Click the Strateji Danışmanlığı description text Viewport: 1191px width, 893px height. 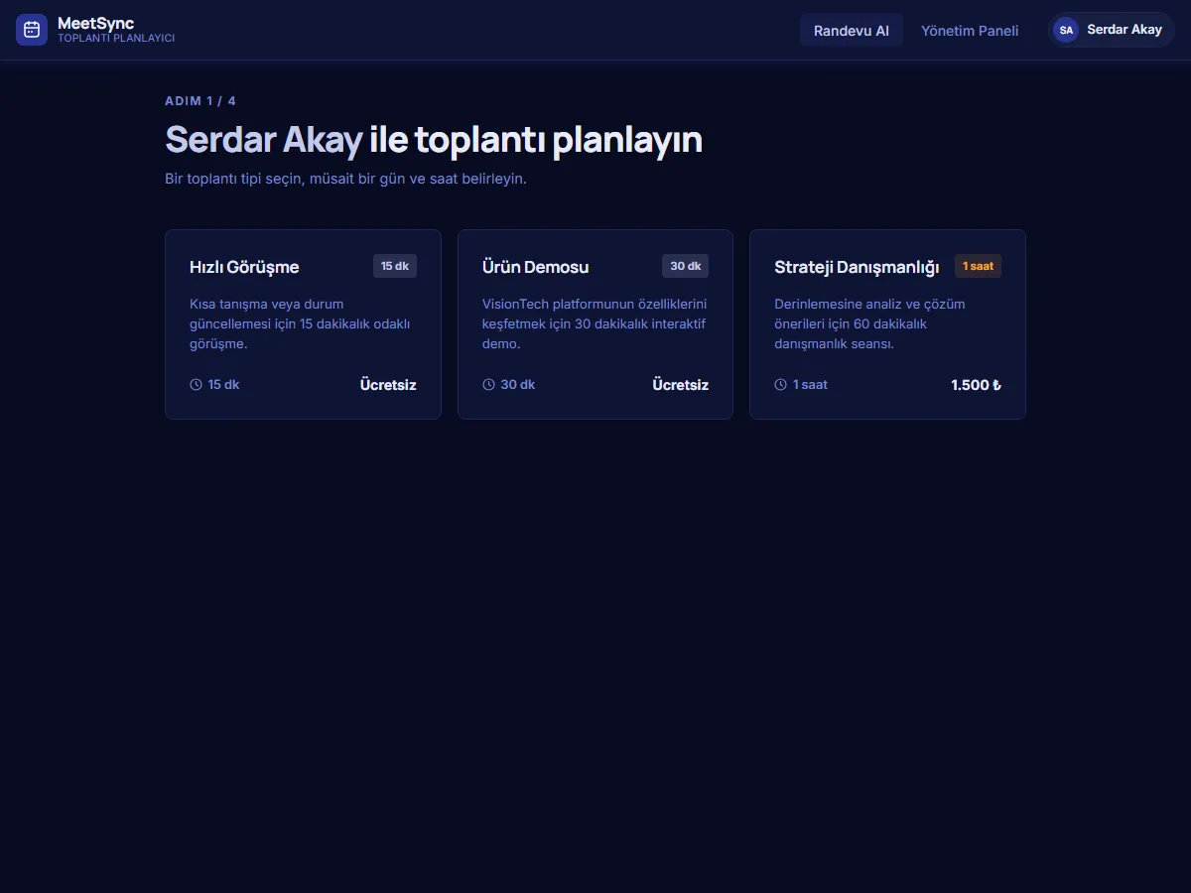[870, 323]
